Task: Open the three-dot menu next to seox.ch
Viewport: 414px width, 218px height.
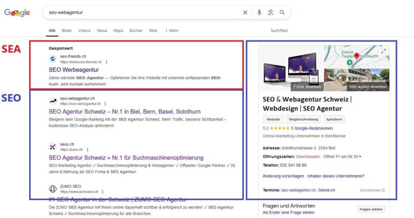Action: click(x=87, y=150)
